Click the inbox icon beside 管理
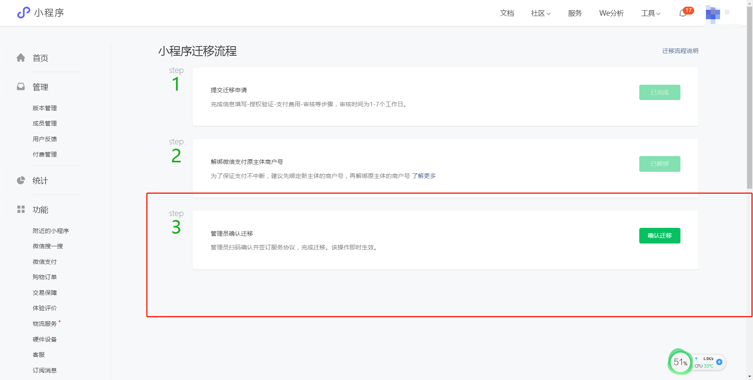The height and width of the screenshot is (380, 753). pyautogui.click(x=21, y=87)
